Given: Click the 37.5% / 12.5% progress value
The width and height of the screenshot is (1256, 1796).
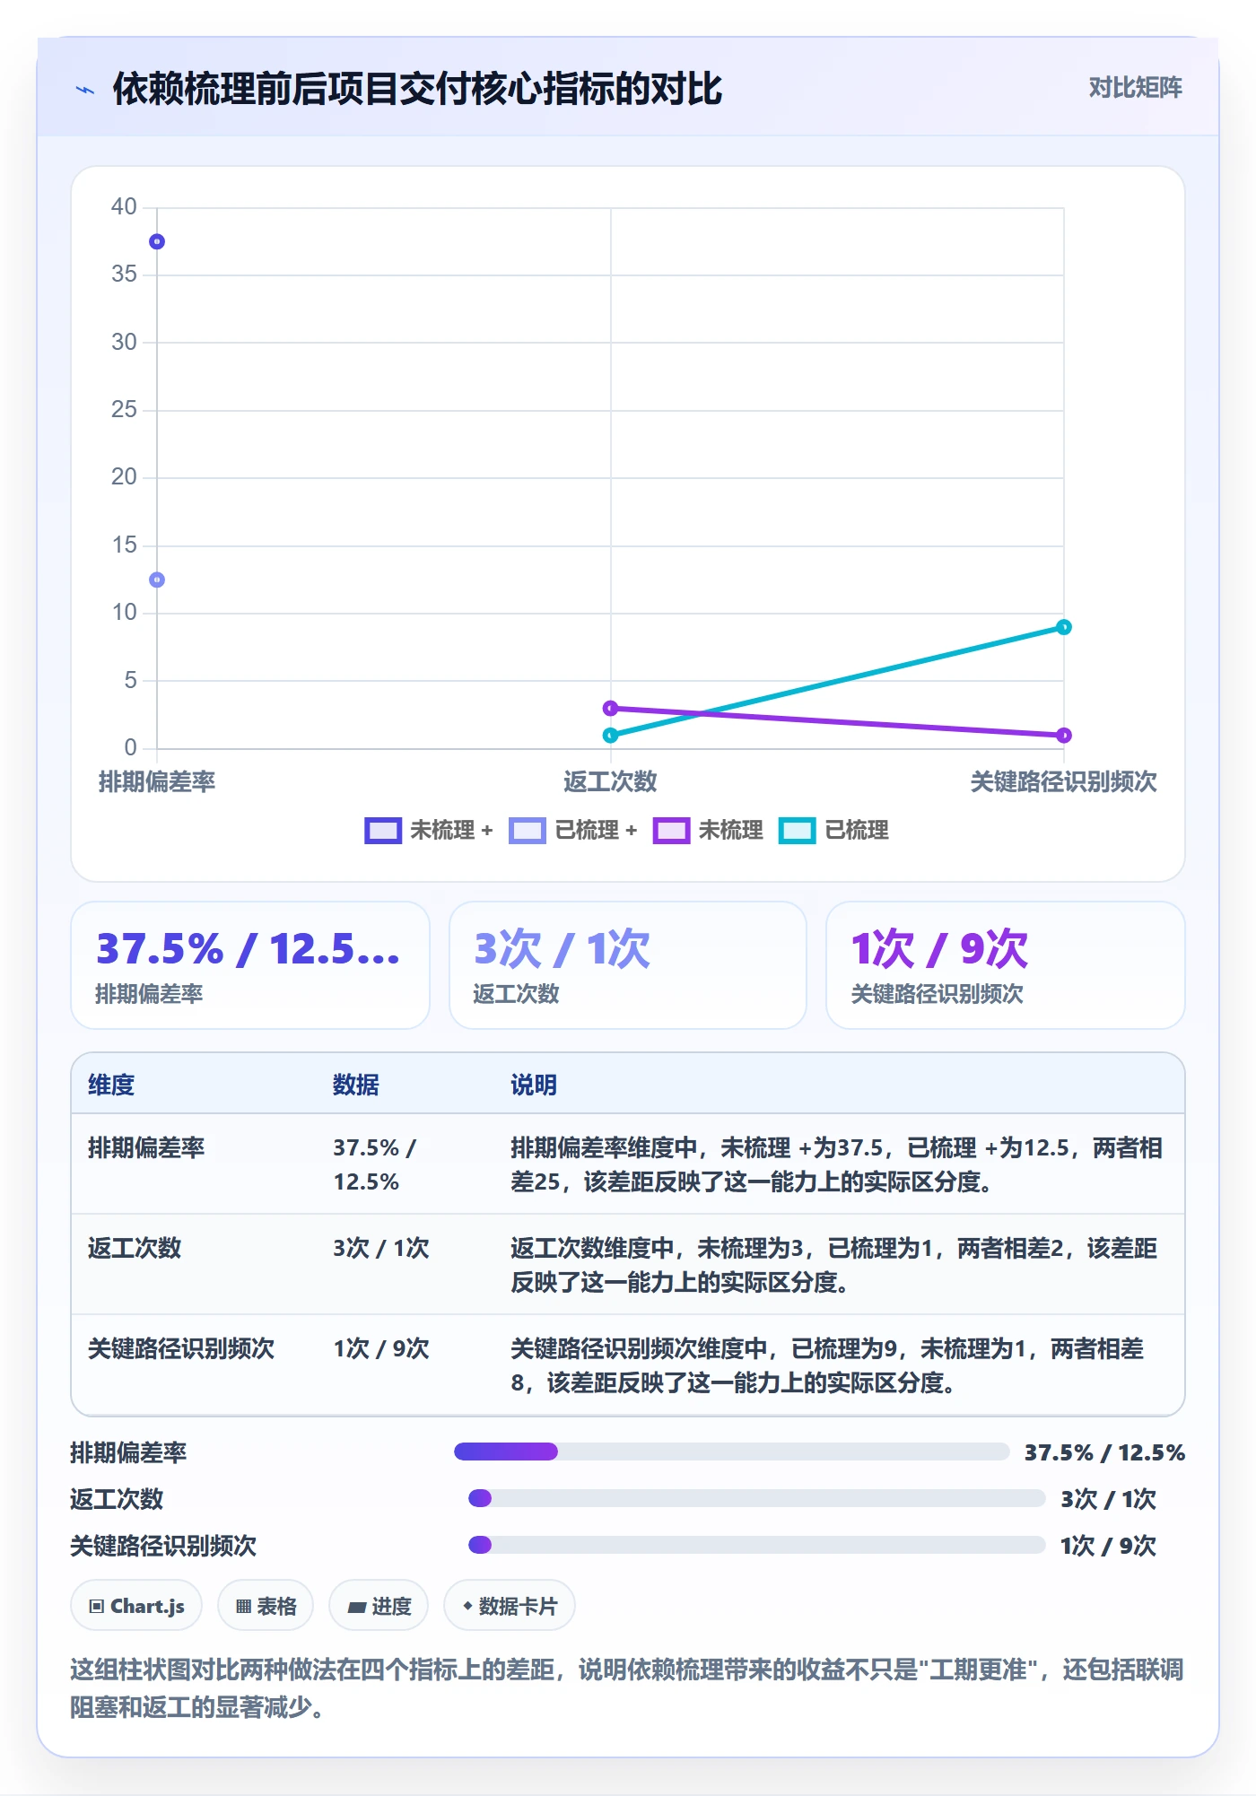Looking at the screenshot, I should click(1104, 1452).
